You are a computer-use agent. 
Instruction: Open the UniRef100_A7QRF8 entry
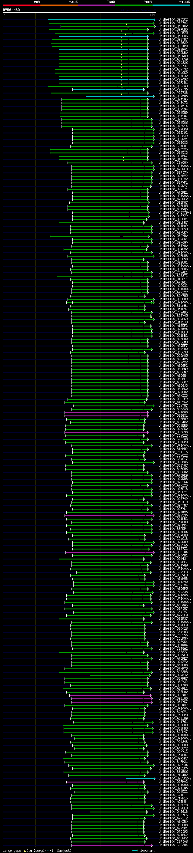[173, 169]
